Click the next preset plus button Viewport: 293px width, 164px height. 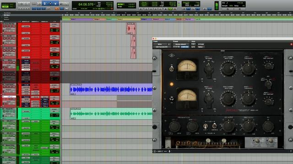[178, 47]
